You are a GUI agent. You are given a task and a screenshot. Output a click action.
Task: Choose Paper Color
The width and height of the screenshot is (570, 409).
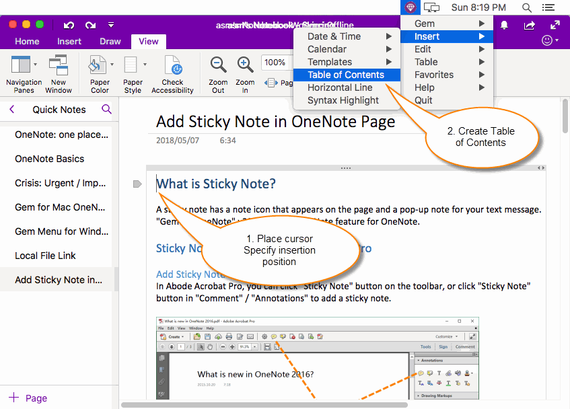99,75
